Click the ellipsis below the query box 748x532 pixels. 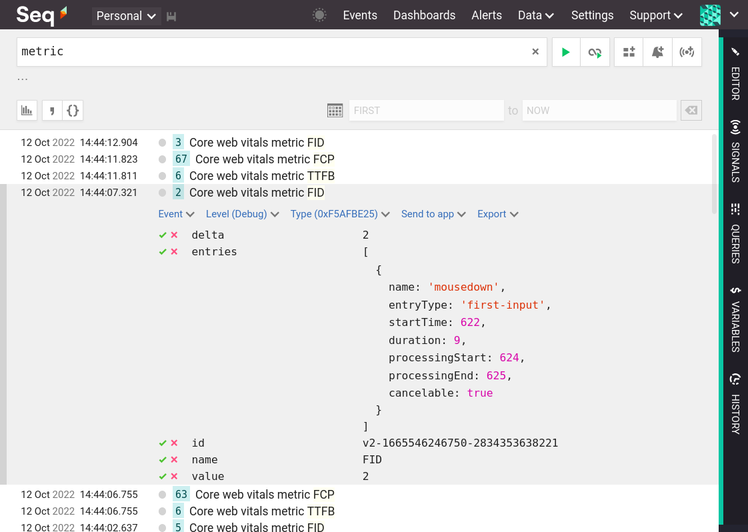(x=23, y=79)
